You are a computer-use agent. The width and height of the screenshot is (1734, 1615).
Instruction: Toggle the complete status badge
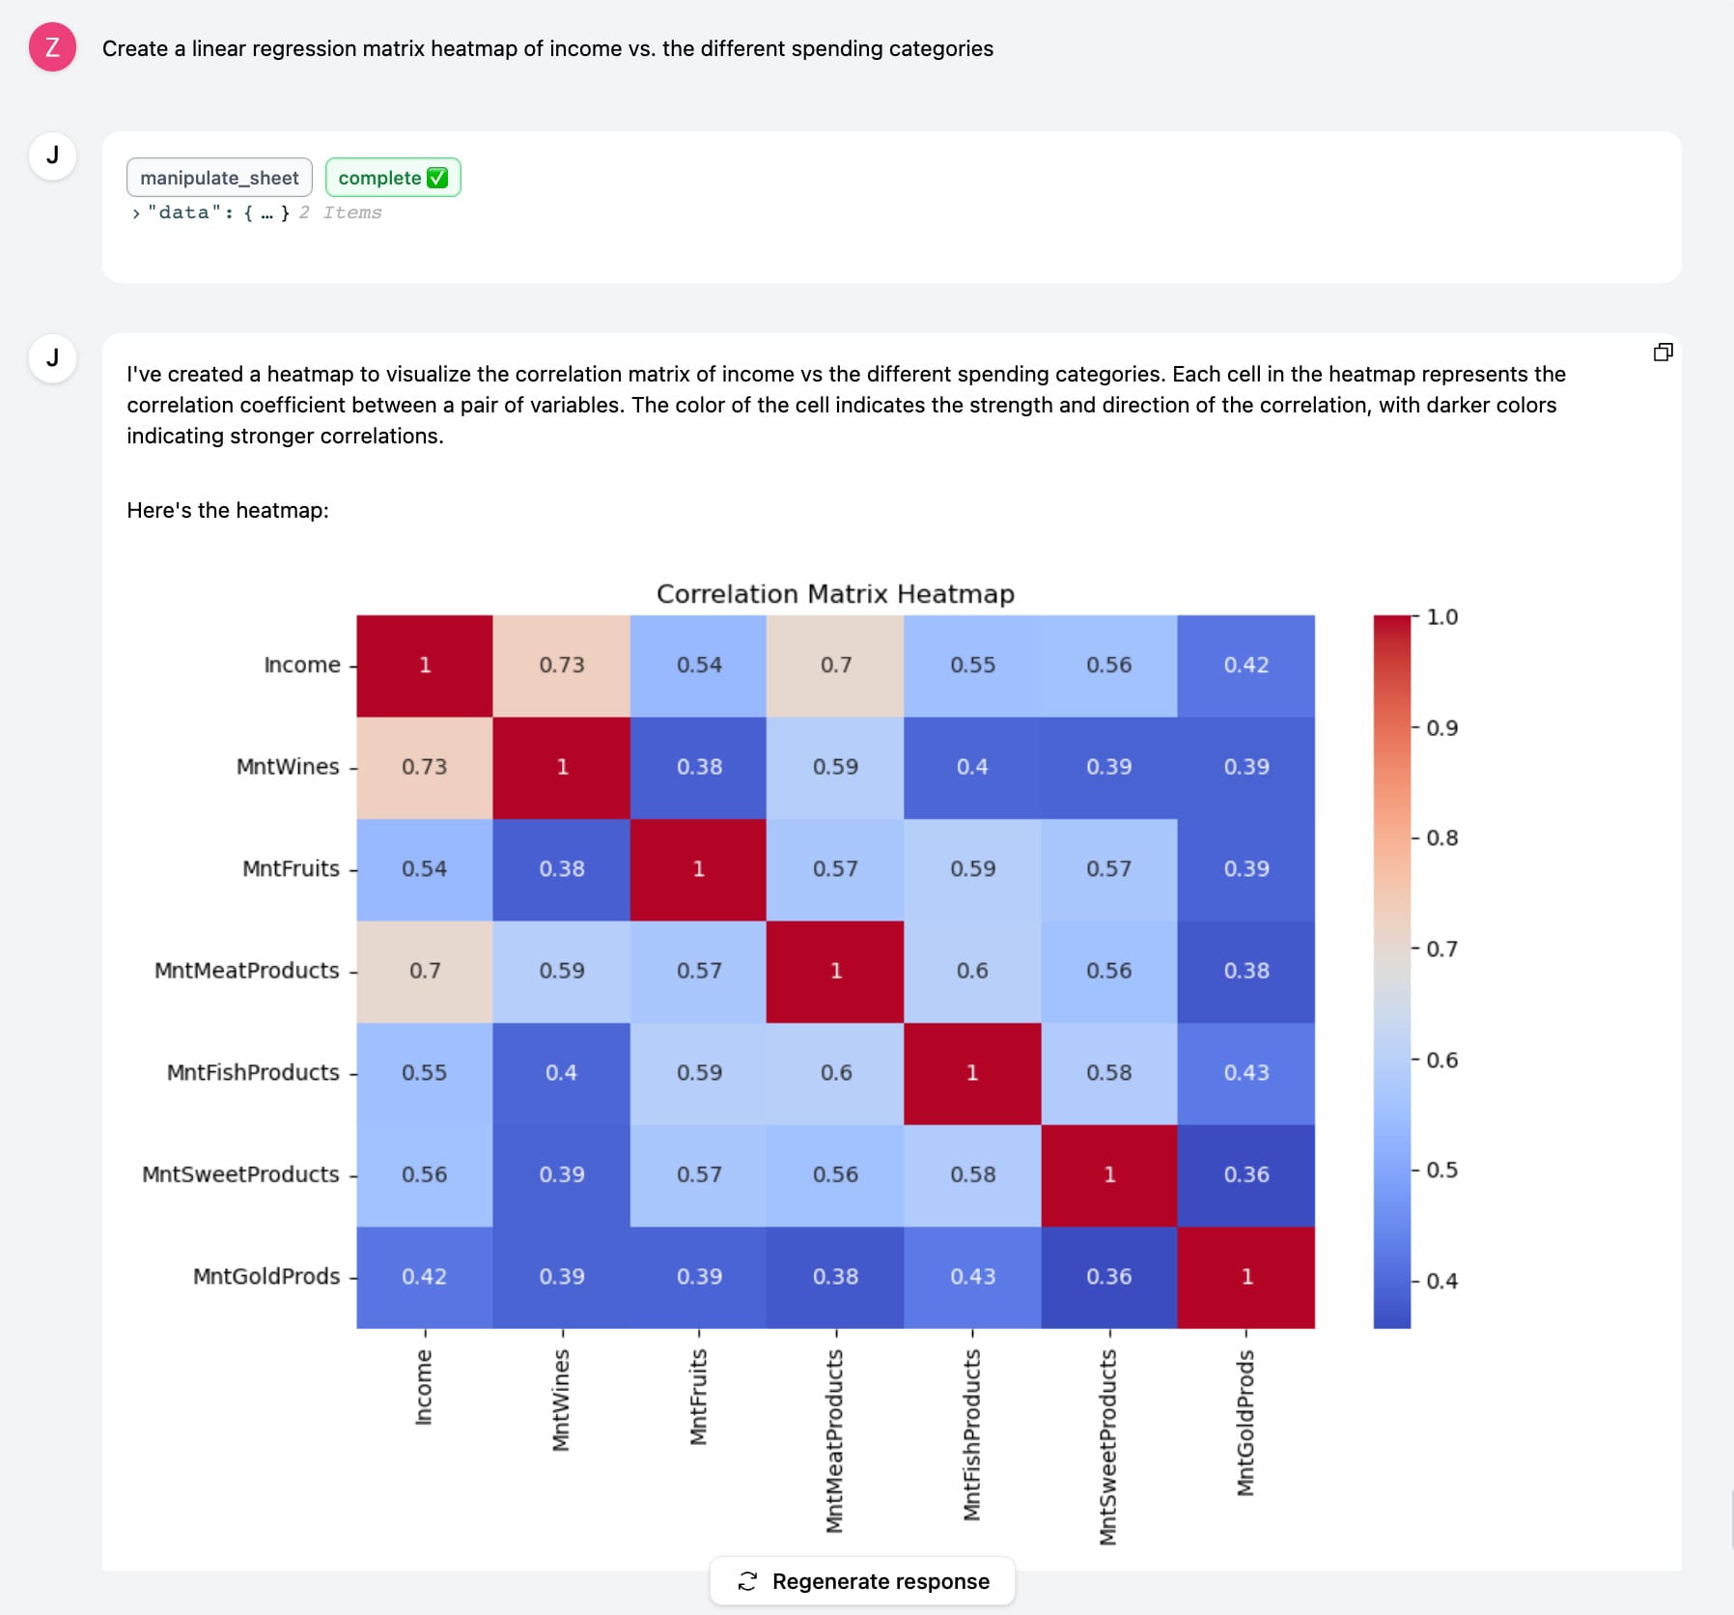(x=392, y=177)
